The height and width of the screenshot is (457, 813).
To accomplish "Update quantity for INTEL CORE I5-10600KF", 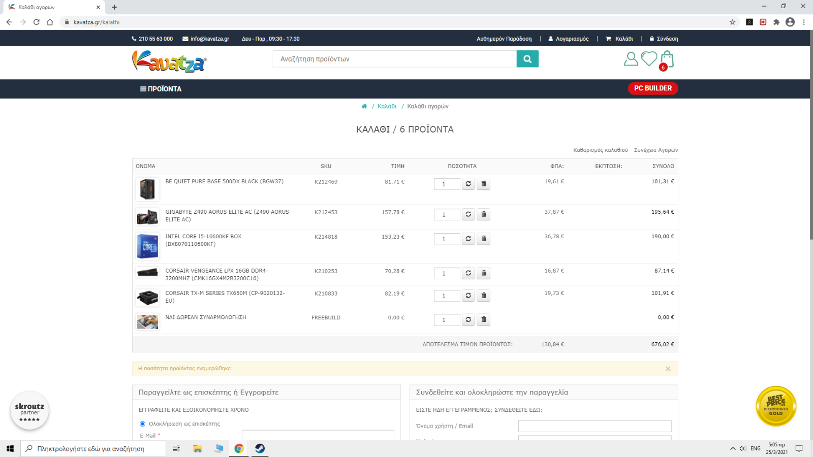I will pyautogui.click(x=468, y=239).
